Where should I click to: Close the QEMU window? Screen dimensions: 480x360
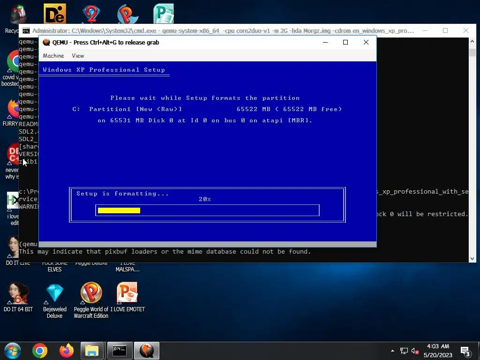click(x=366, y=42)
